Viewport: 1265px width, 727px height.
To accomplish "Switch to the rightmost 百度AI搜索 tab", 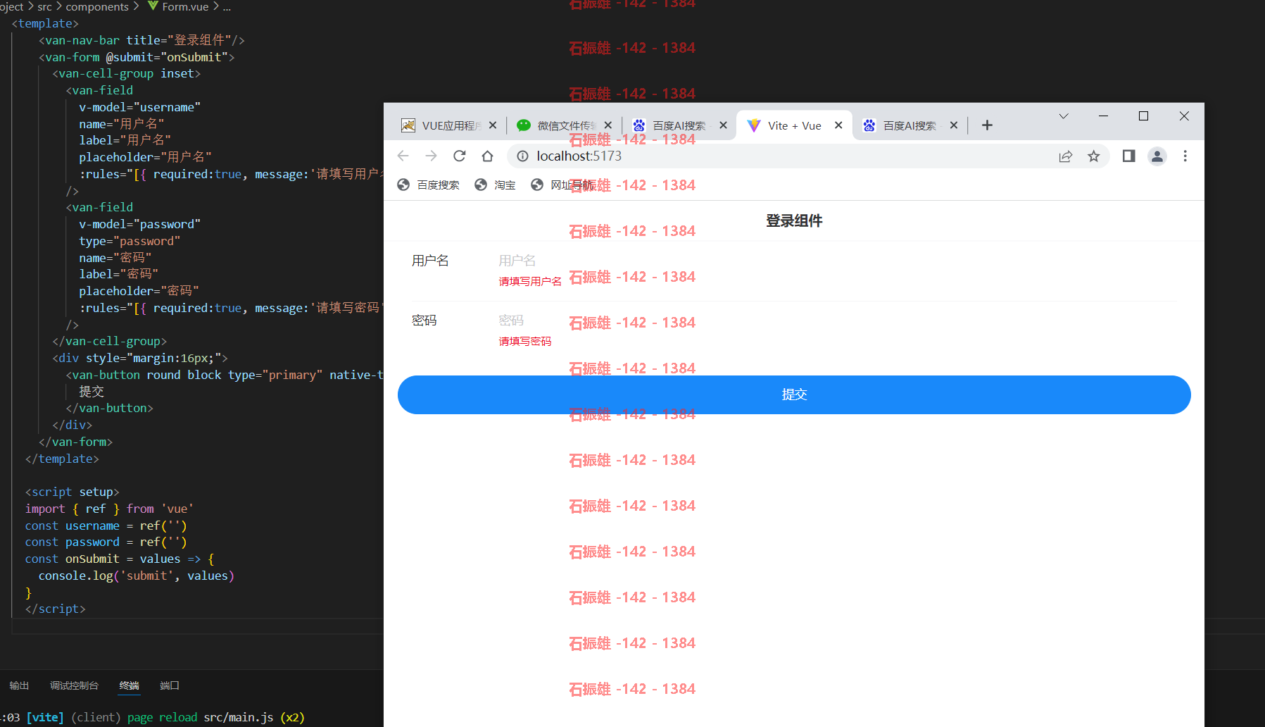I will tap(910, 125).
